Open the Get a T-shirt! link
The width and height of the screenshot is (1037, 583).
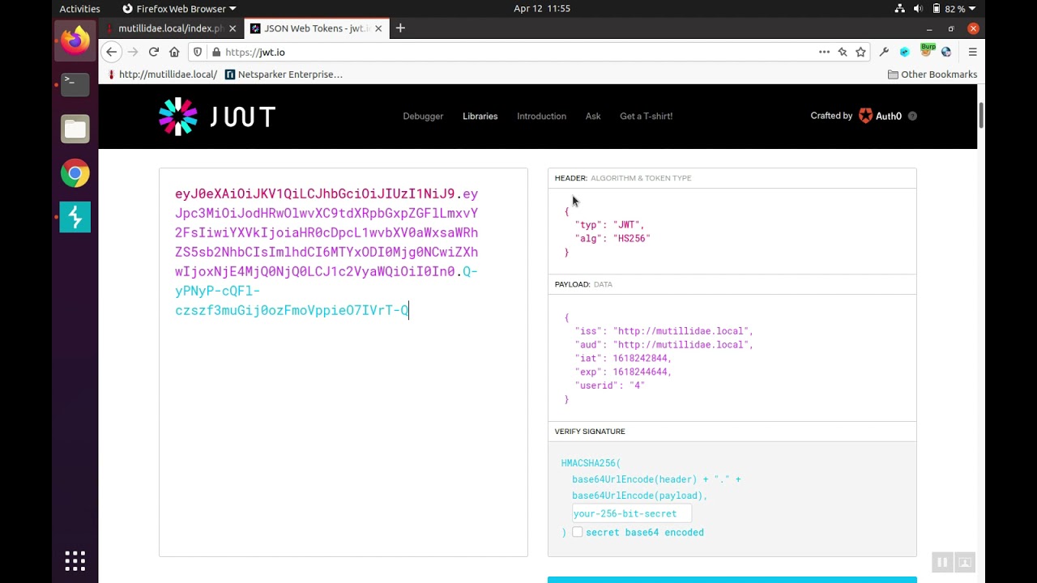tap(647, 117)
